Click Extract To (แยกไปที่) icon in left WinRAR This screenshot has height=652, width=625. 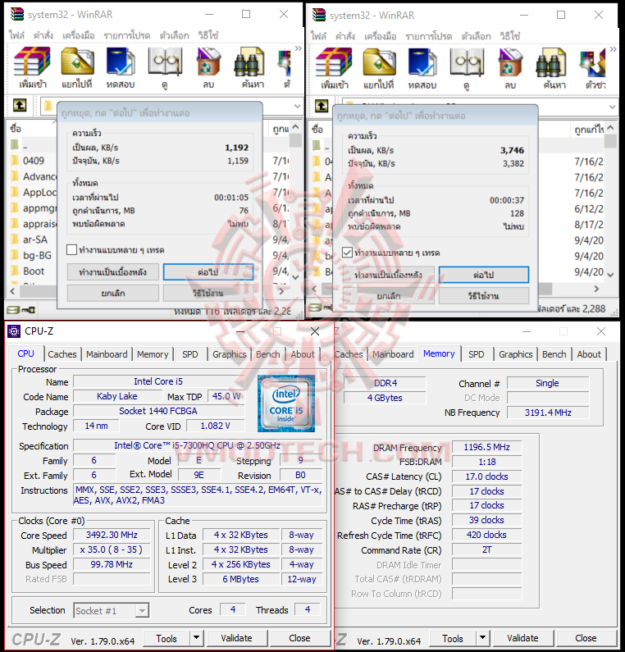click(x=77, y=62)
